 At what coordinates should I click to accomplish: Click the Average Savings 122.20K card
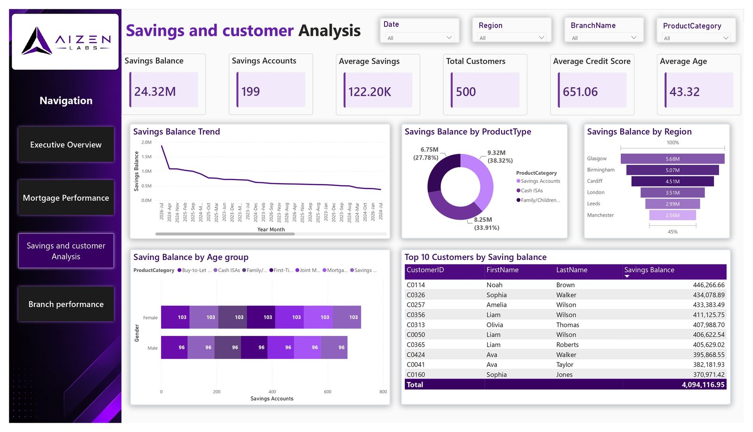point(378,84)
